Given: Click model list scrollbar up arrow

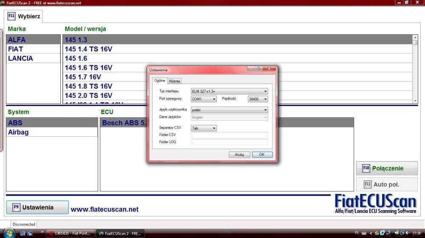Looking at the screenshot, I should point(415,37).
